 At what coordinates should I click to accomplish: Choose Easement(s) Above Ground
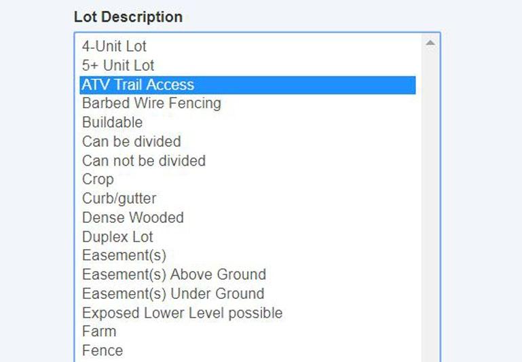[174, 275]
